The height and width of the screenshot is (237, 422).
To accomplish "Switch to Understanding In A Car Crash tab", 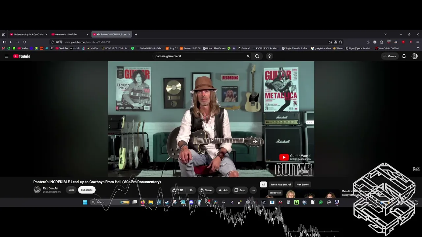I will coord(28,34).
